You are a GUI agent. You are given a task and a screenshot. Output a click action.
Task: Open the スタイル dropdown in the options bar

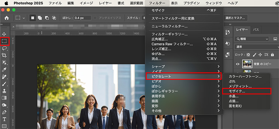click(x=143, y=18)
